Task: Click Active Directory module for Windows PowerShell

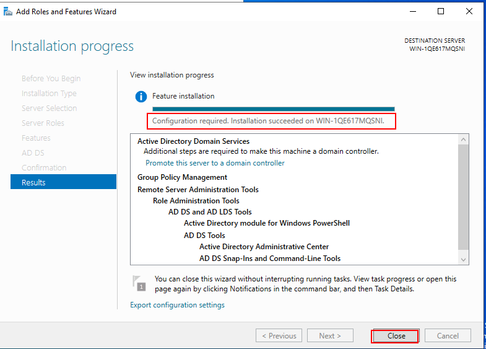Action: [x=267, y=223]
